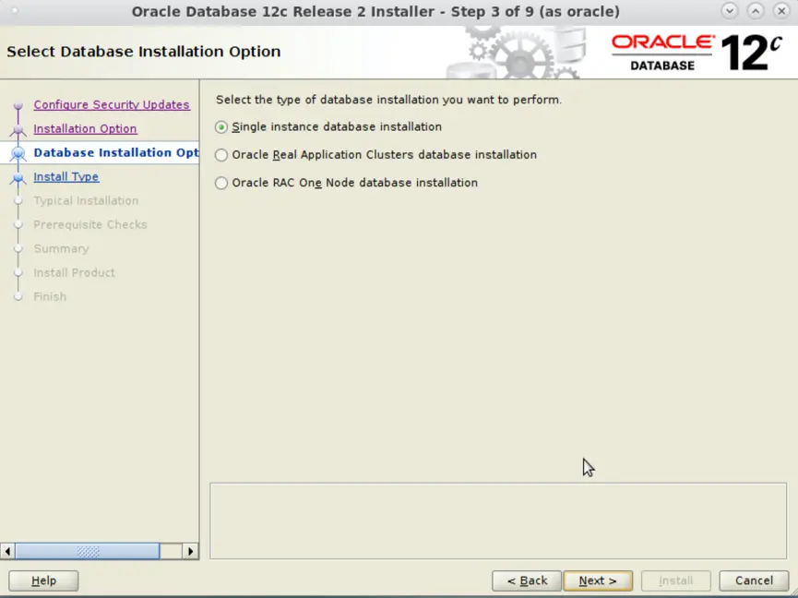This screenshot has width=798, height=598.
Task: Click the empty message text area
Action: tap(498, 520)
